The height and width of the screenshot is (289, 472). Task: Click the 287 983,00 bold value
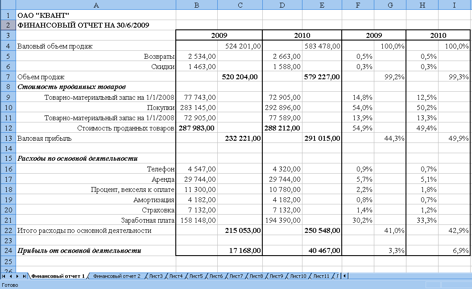pos(197,128)
